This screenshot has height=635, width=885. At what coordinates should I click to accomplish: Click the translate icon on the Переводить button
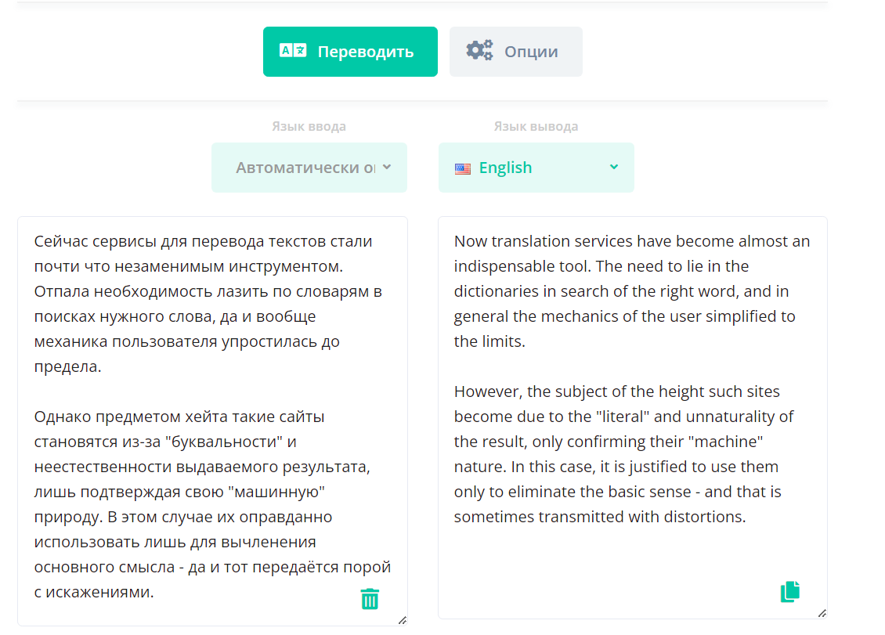[x=293, y=51]
